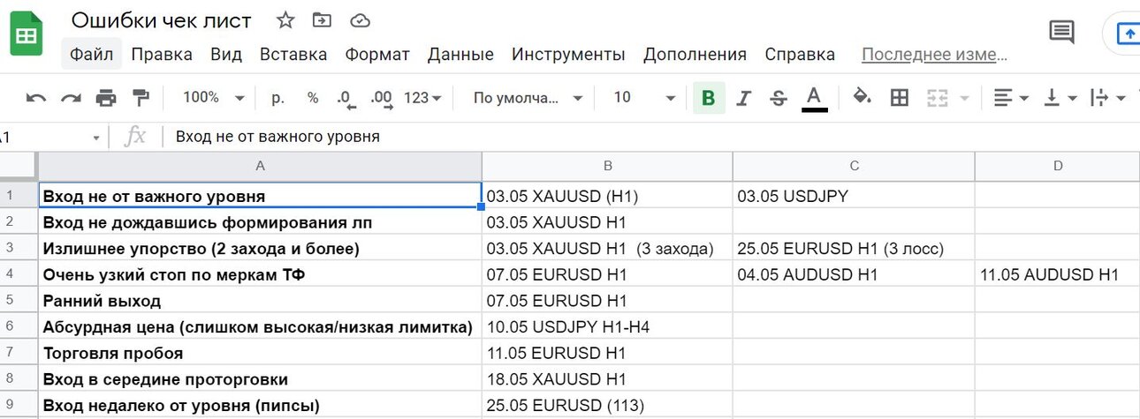Click the formula bar text
Image resolution: width=1140 pixels, height=419 pixels.
coord(277,137)
